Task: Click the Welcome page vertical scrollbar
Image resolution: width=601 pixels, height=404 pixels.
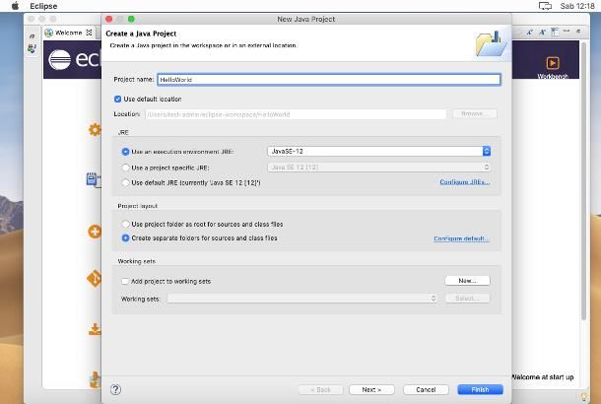Action: point(583,180)
